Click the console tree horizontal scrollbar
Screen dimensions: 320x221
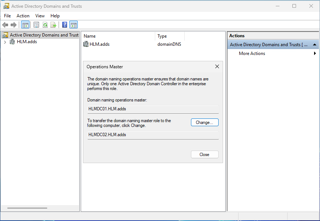coord(27,208)
